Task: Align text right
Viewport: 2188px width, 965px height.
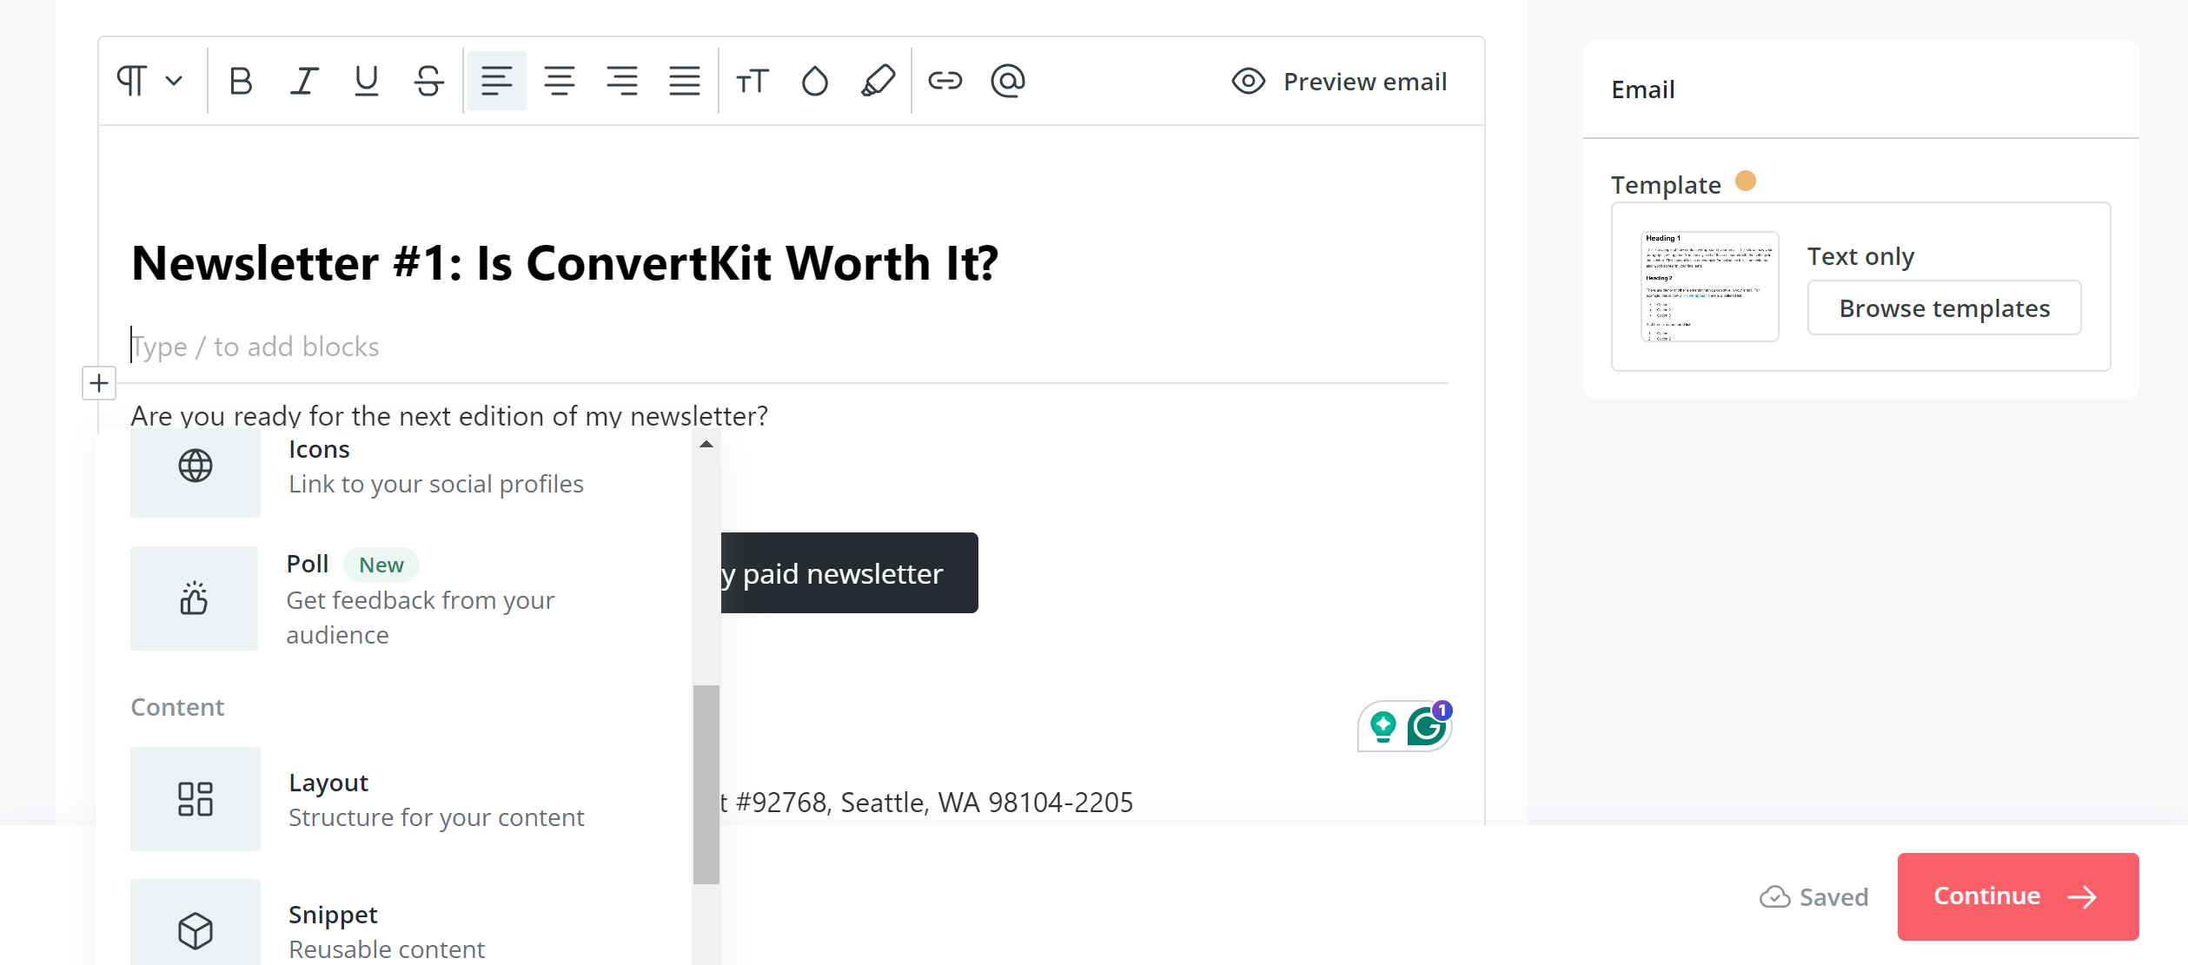Action: click(x=621, y=81)
